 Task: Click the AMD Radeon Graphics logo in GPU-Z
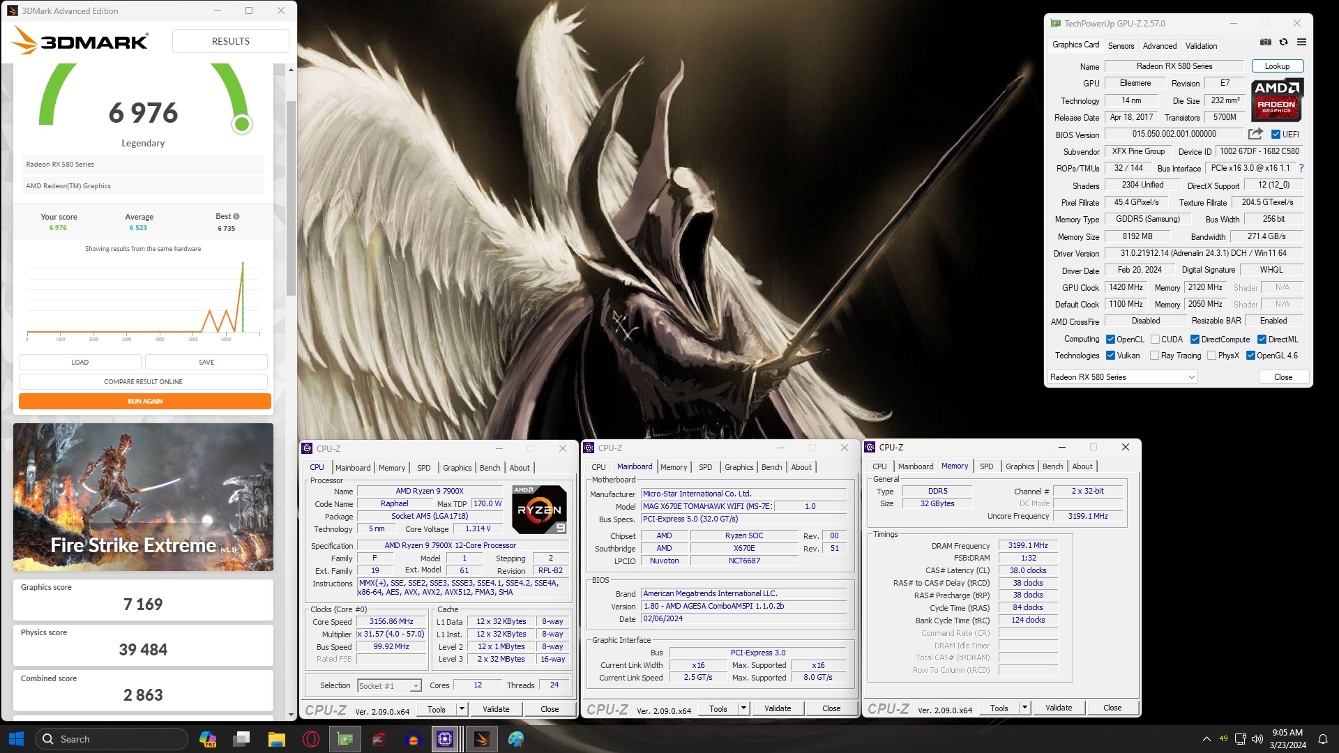pos(1278,99)
